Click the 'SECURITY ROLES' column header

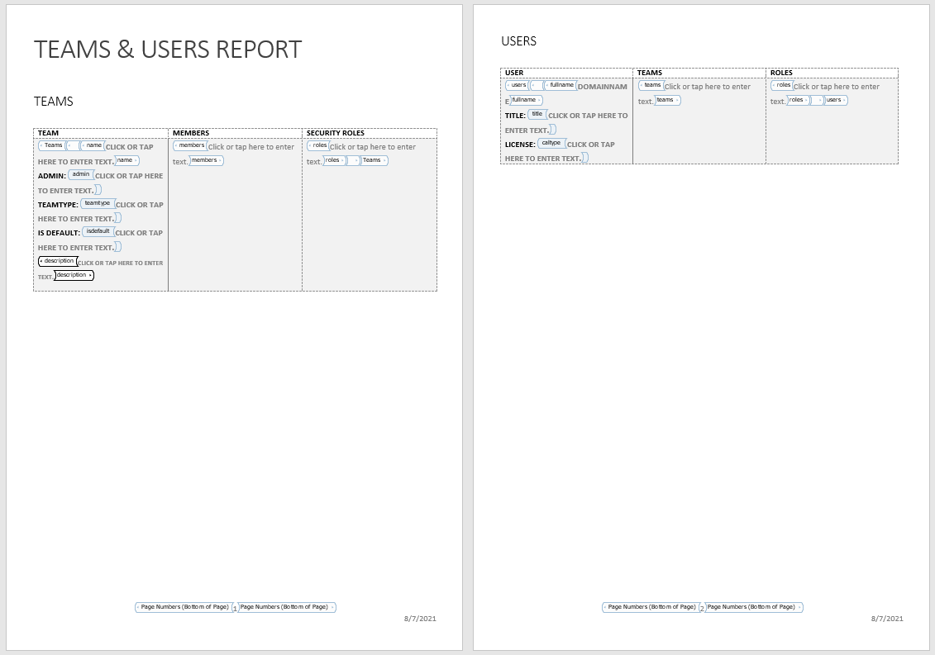pos(335,133)
